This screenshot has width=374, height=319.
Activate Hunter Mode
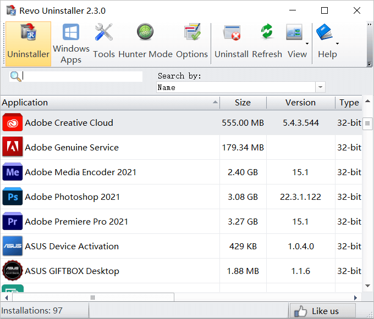145,42
